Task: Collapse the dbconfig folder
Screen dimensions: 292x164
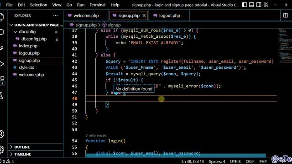Action: point(36,32)
